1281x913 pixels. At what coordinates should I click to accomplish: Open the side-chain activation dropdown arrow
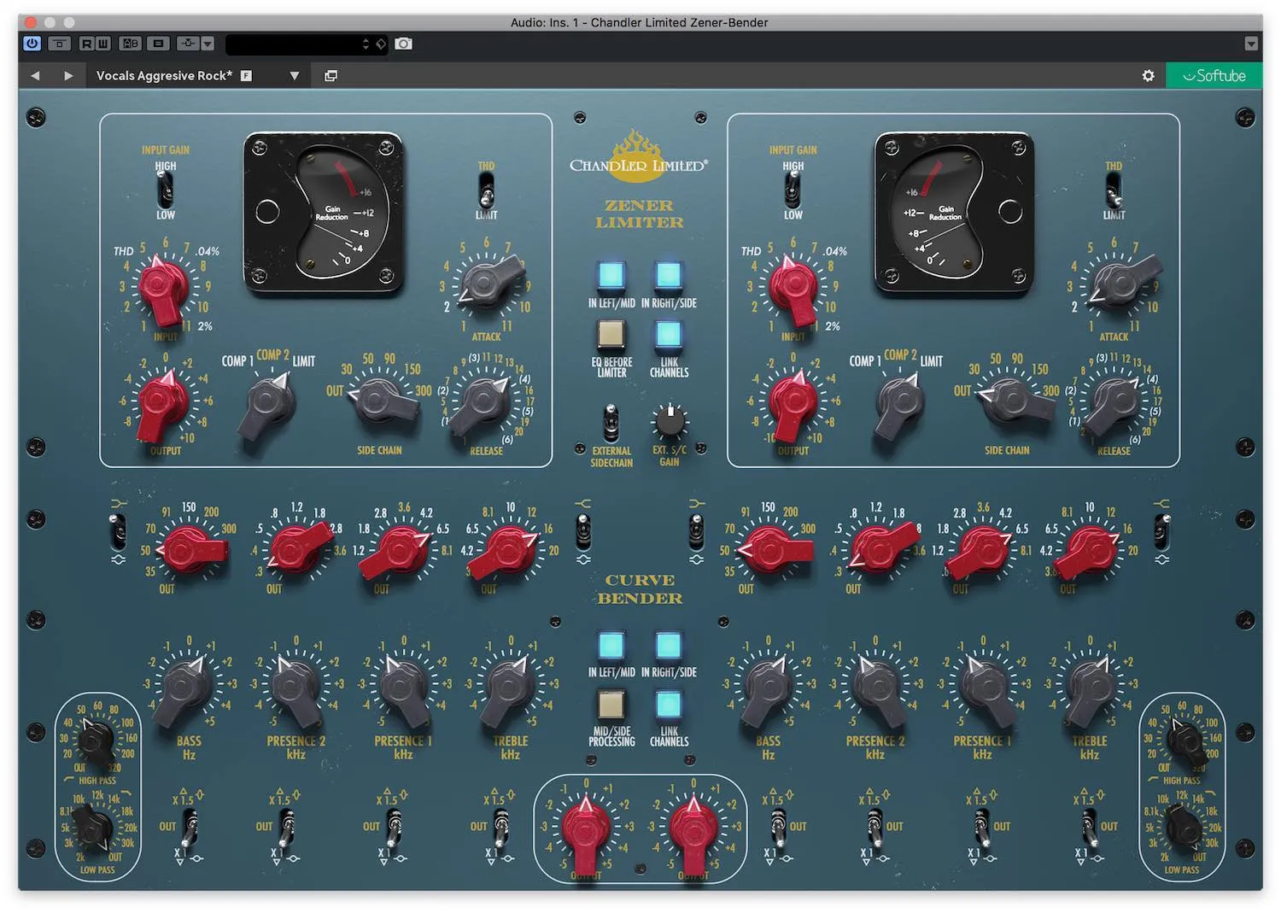[x=208, y=44]
